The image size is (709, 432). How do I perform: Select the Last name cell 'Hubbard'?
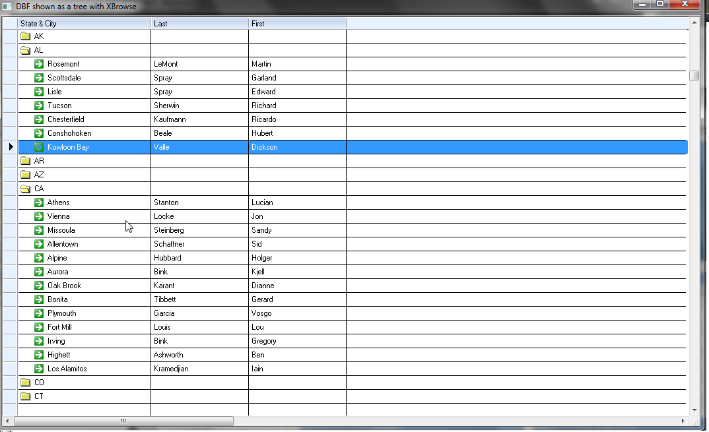[200, 258]
